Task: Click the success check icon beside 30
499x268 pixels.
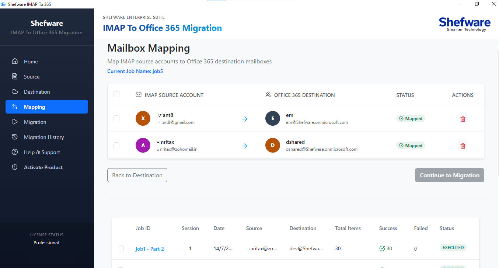Action: (x=382, y=248)
